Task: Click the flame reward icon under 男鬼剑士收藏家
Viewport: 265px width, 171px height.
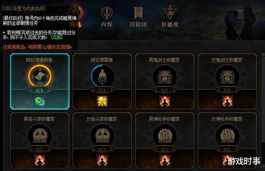Action: click(165, 101)
